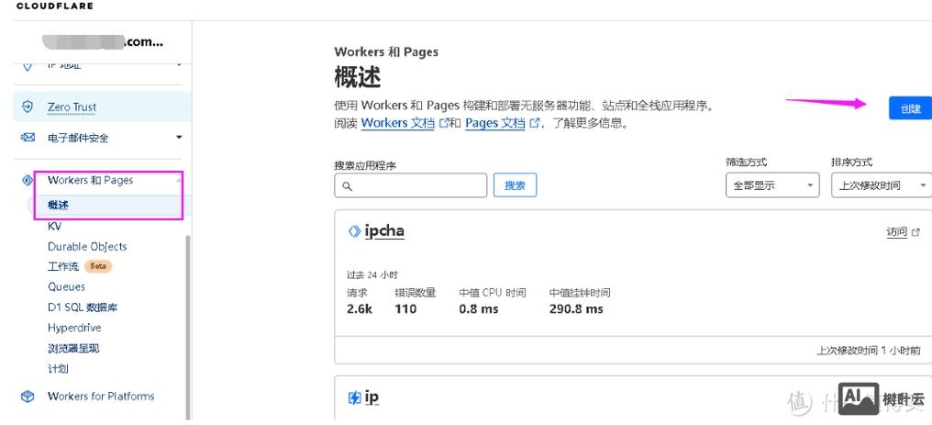Screen dimensions: 932x425
Task: Expand the 电子邮件安全 menu arrow
Action: [x=179, y=138]
